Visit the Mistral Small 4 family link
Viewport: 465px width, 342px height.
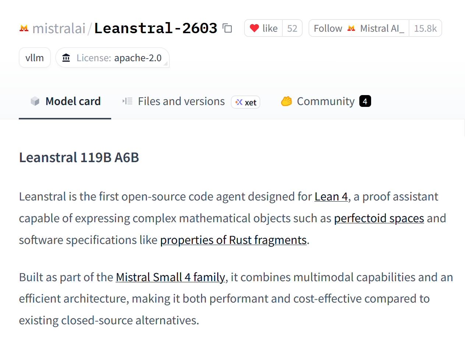tap(170, 277)
